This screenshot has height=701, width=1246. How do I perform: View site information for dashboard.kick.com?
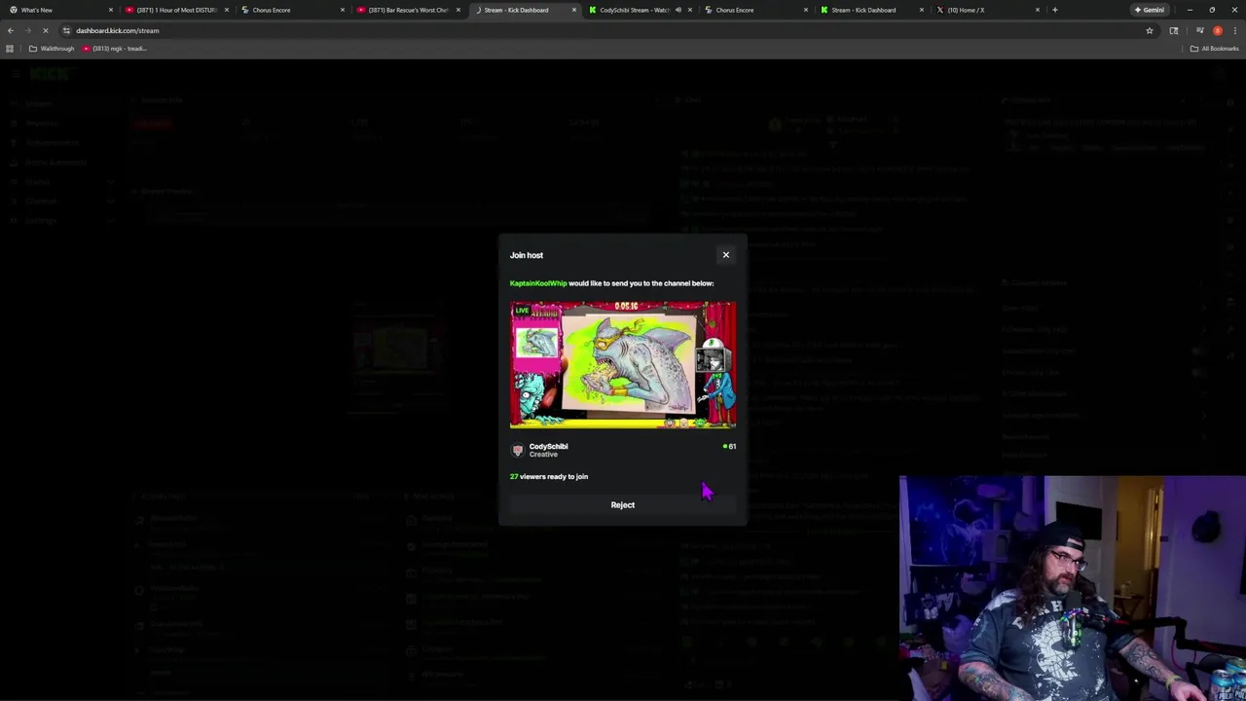[66, 30]
